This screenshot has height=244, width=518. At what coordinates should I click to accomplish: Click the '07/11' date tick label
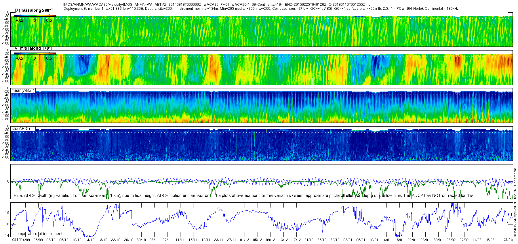point(167,240)
